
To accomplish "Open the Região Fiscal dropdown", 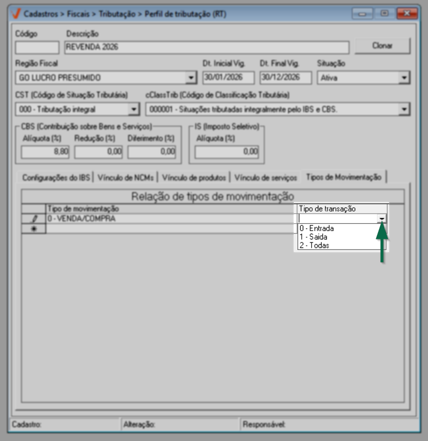I will pos(191,78).
